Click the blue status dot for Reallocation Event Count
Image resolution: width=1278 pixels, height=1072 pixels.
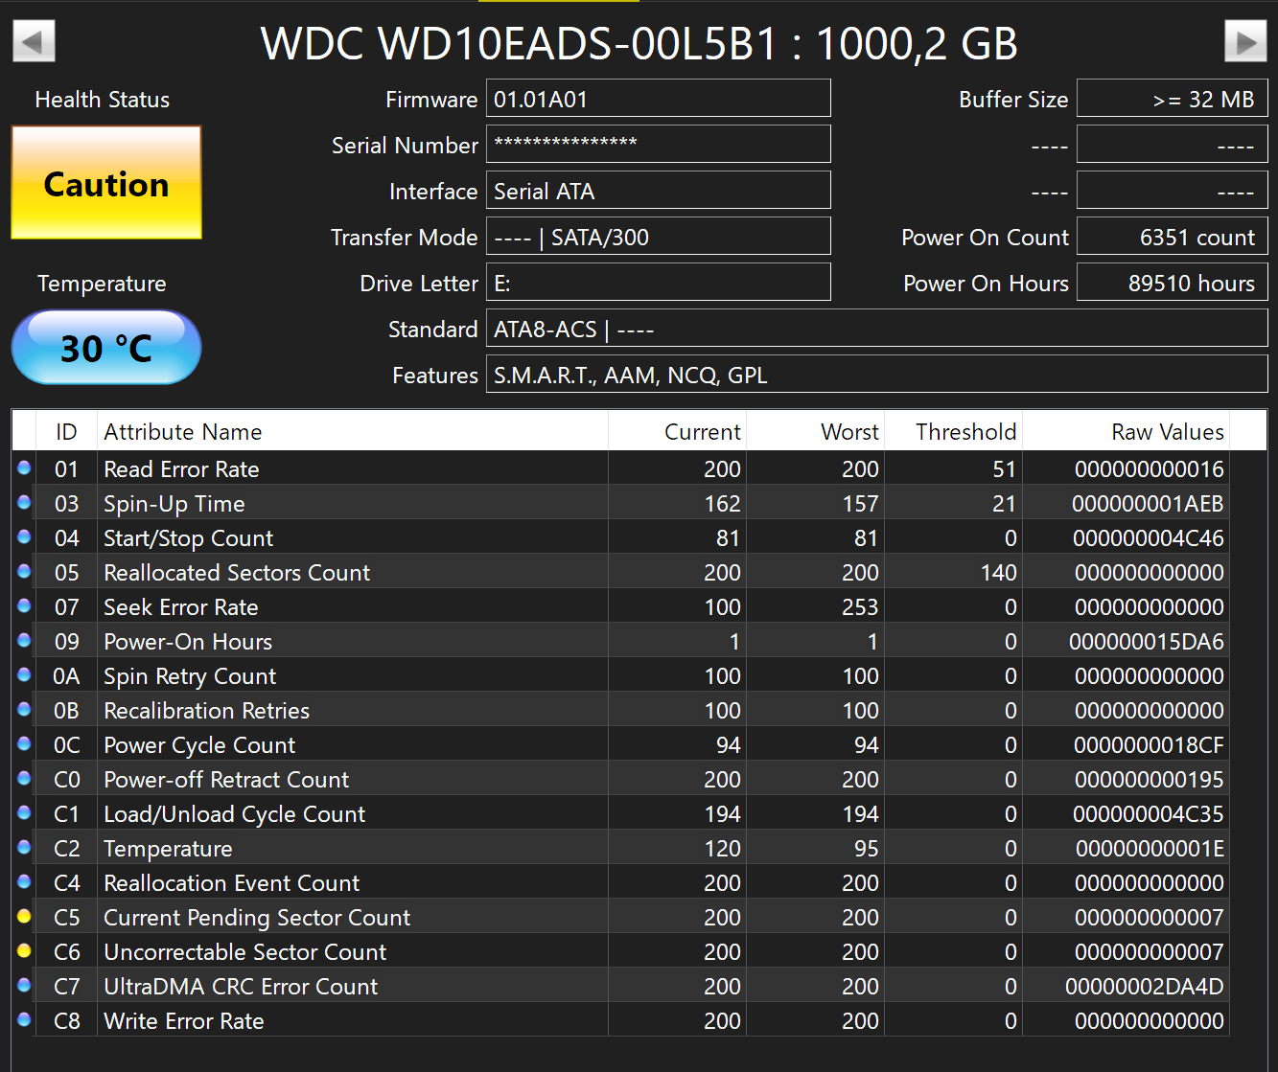pos(24,882)
